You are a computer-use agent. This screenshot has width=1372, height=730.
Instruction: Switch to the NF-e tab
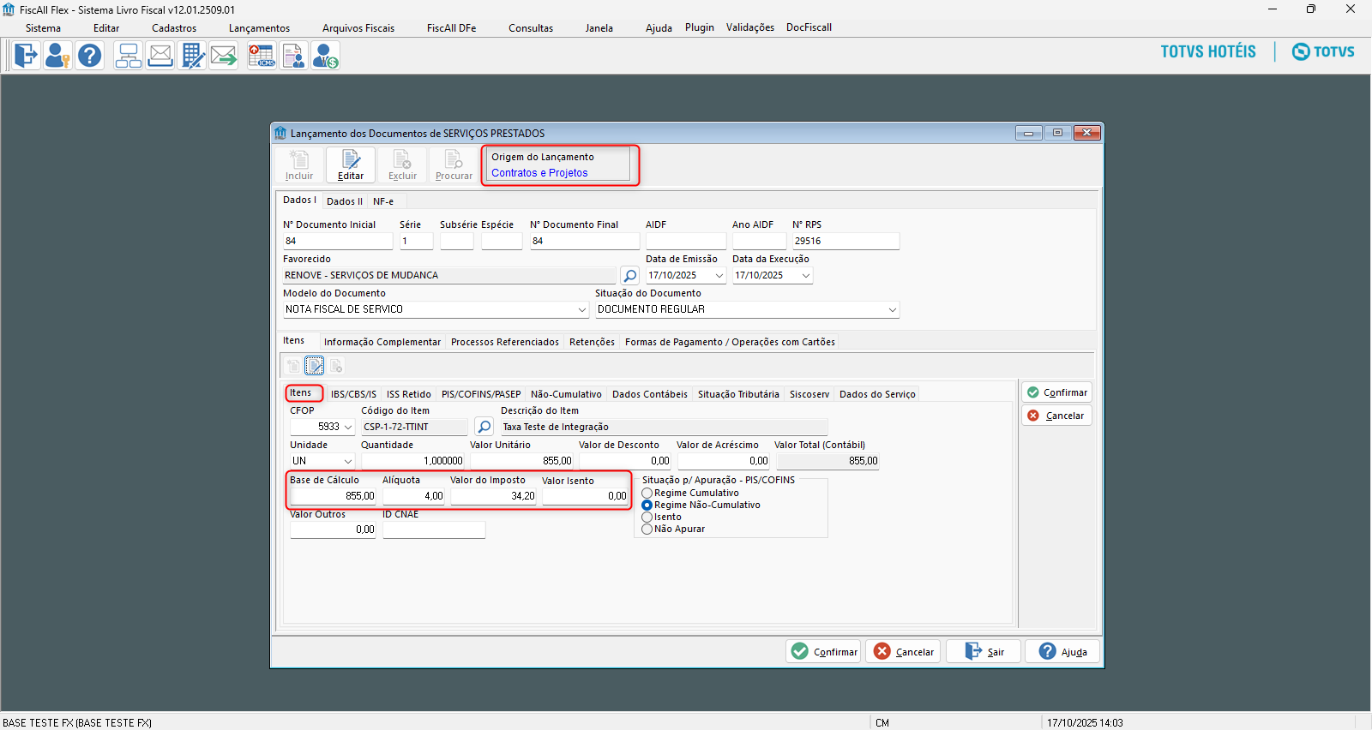(x=383, y=201)
